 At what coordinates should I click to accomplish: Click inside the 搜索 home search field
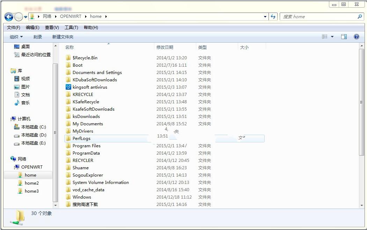[x=318, y=16]
